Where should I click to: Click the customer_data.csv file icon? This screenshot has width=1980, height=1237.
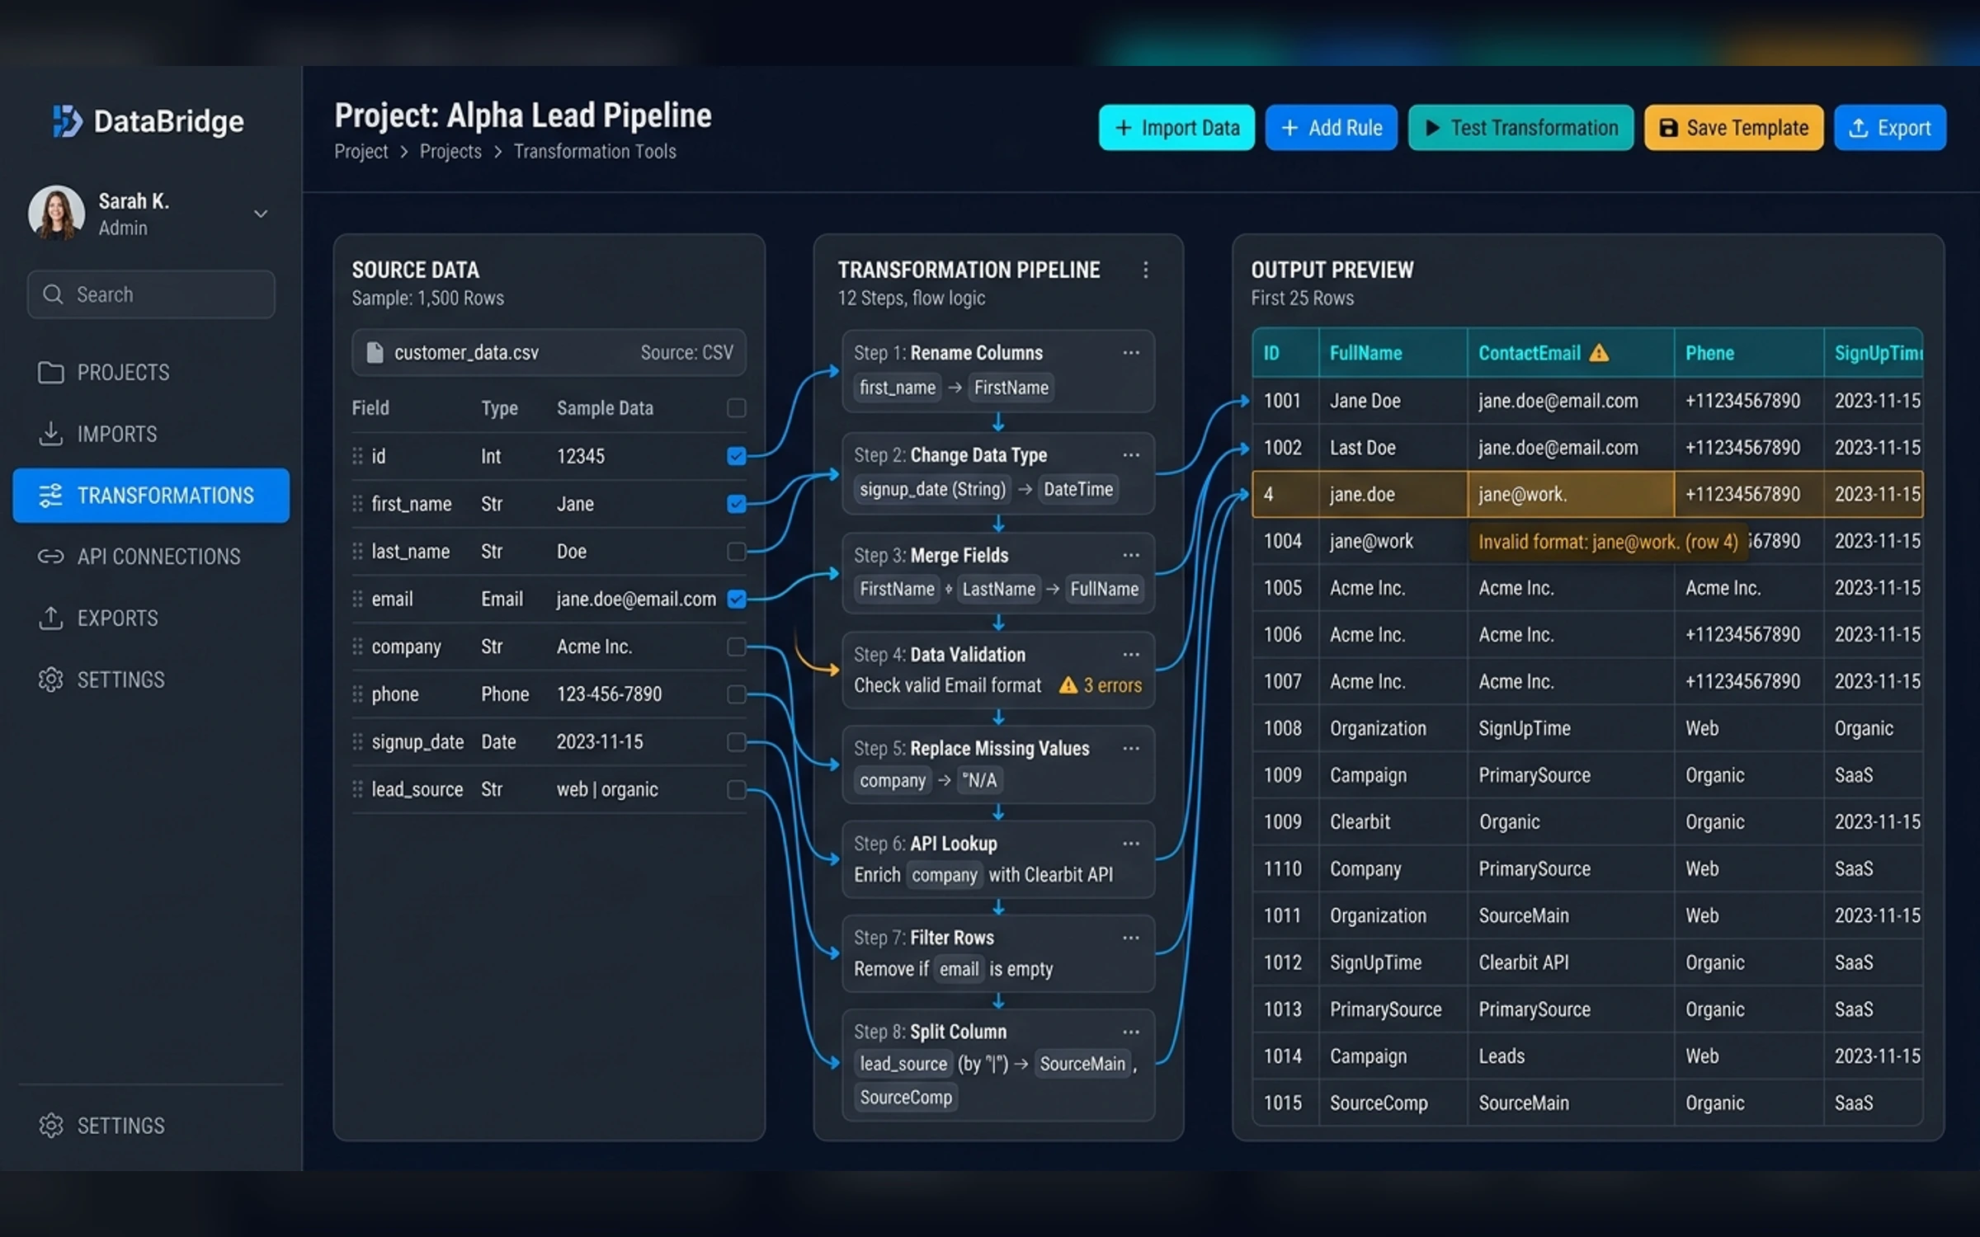(375, 353)
